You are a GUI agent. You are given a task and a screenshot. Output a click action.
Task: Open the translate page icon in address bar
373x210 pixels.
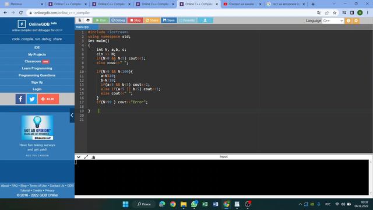pos(319,13)
